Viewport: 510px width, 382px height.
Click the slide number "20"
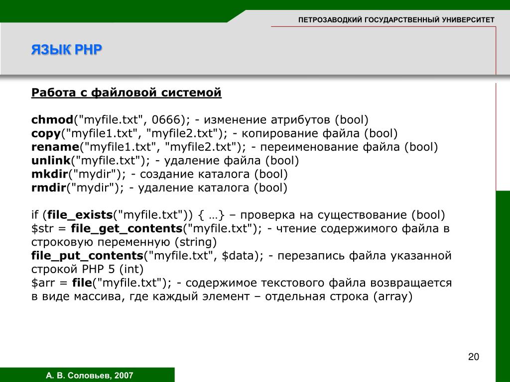tap(474, 357)
